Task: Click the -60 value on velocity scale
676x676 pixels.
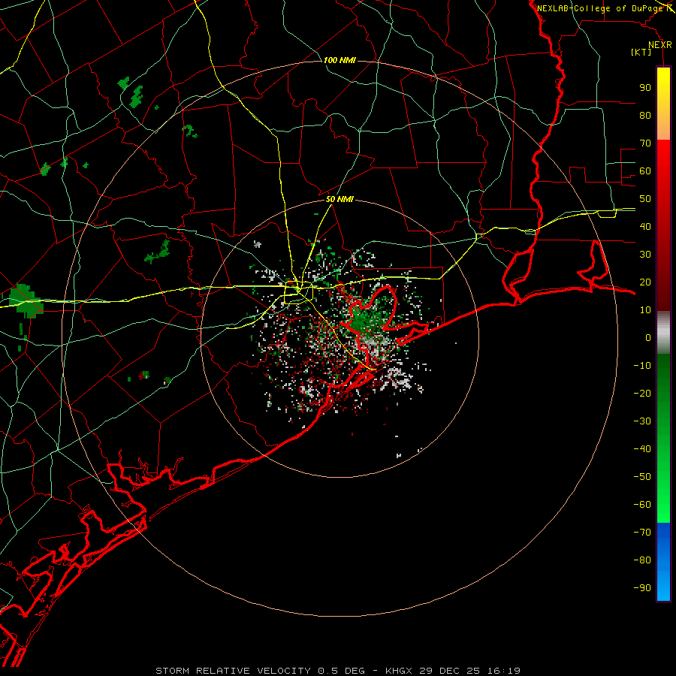Action: 642,505
